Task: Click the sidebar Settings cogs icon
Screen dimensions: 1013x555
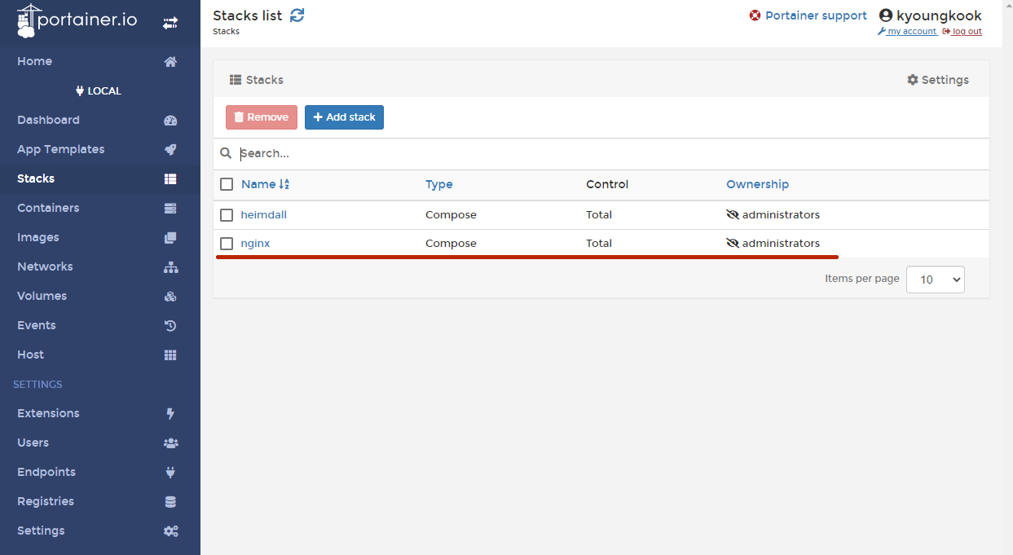Action: 170,531
